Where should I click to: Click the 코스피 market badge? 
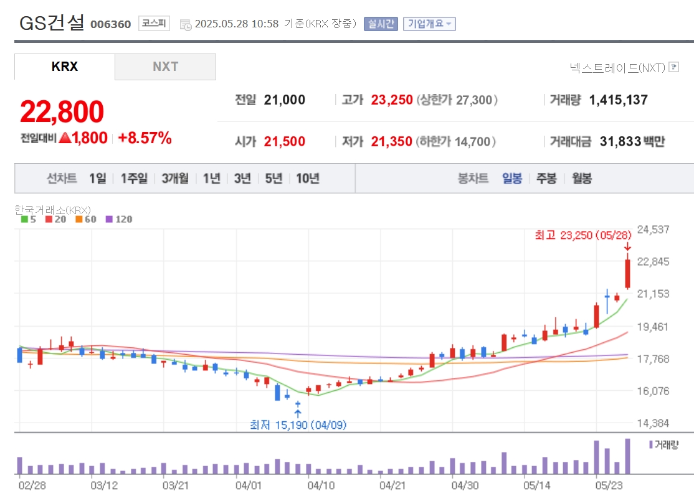pyautogui.click(x=154, y=23)
